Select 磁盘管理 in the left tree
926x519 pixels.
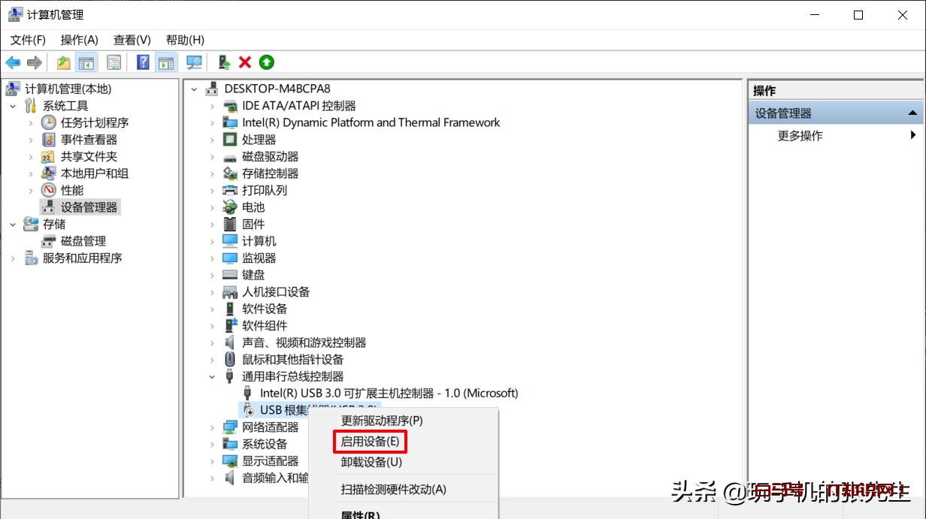click(x=83, y=241)
